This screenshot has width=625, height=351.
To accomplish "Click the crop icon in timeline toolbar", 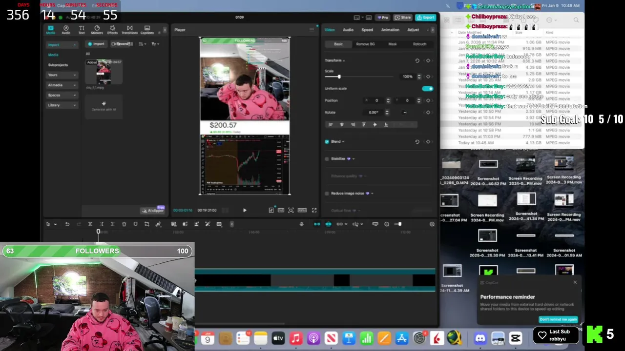I will click(147, 224).
